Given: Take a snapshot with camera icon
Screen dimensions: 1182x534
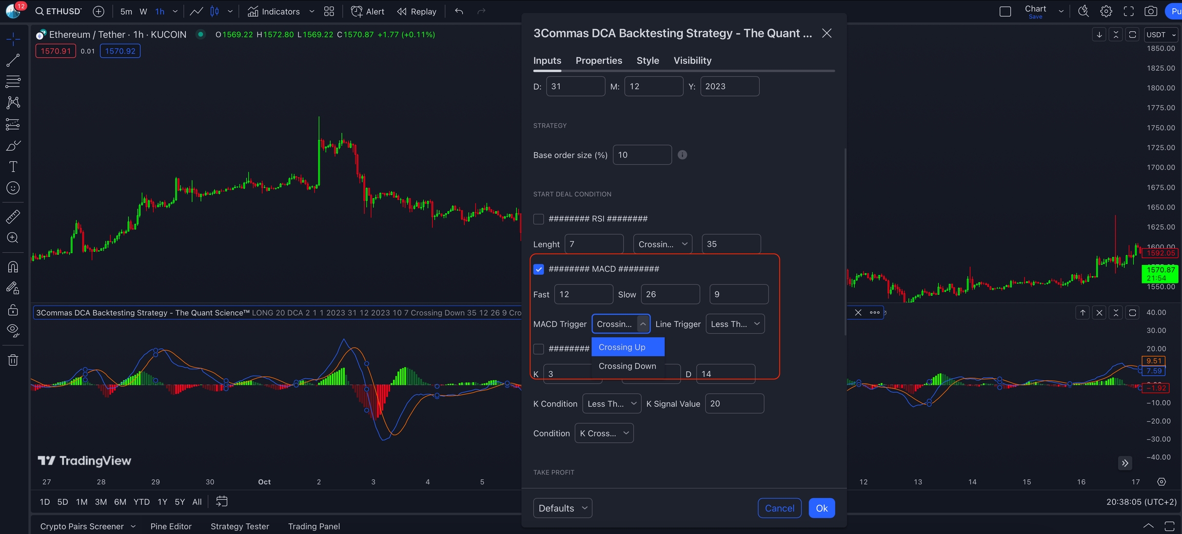Looking at the screenshot, I should 1151,11.
